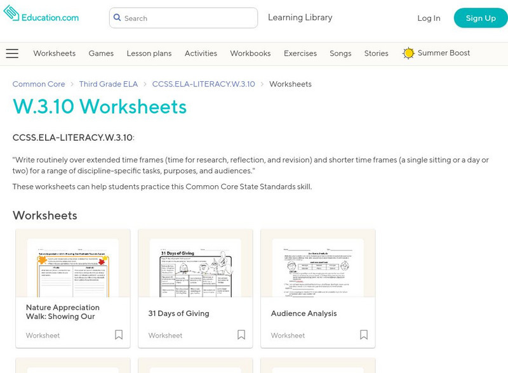The width and height of the screenshot is (508, 373).
Task: Select the Games navigation item
Action: (102, 54)
